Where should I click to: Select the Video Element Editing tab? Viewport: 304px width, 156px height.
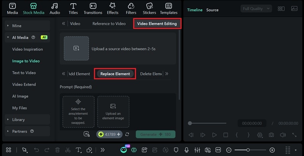tap(157, 24)
